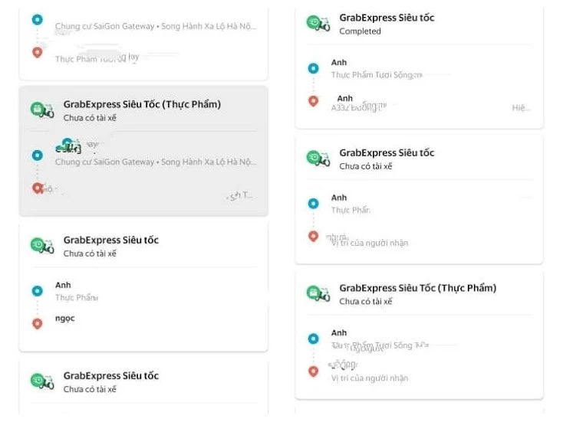This screenshot has width=563, height=422.
Task: Select the Thực Phẩm Tươi Sống pickup in the Completed order
Action: tap(377, 75)
